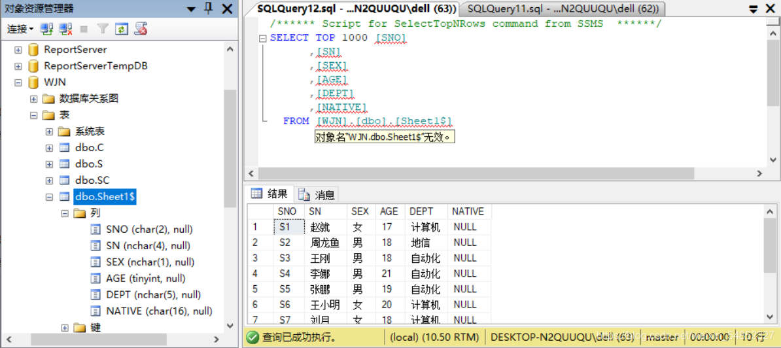The image size is (781, 348).
Task: Open the 连接 connect dropdown
Action: tap(20, 29)
